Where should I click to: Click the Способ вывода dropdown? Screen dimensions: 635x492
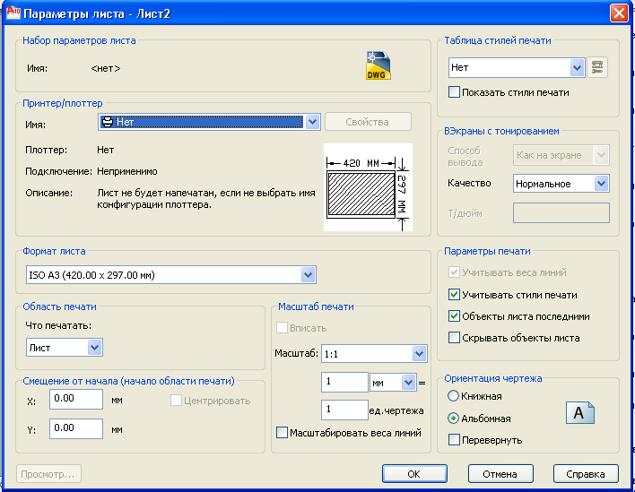click(561, 155)
